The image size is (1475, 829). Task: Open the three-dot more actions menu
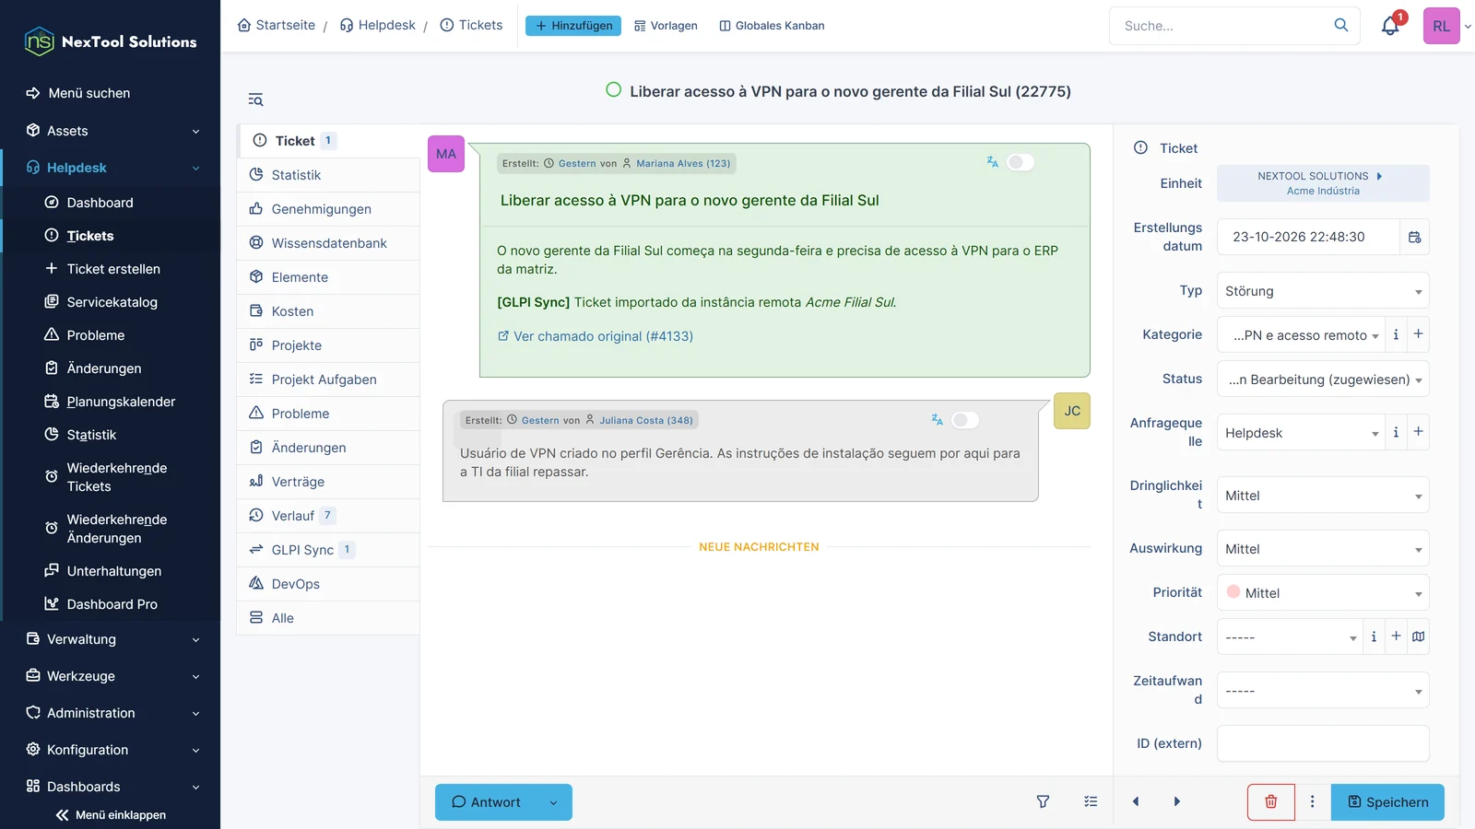(1313, 802)
